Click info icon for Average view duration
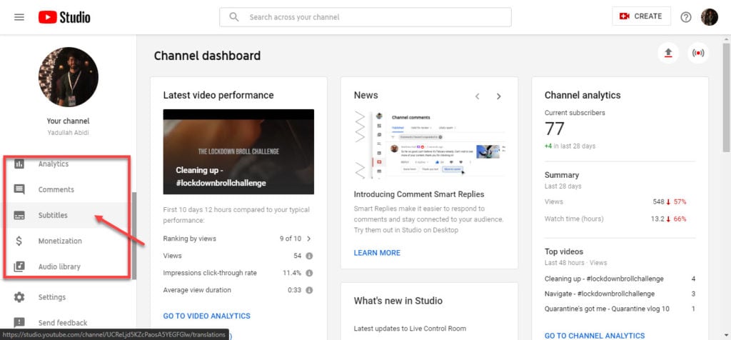Image resolution: width=731 pixels, height=340 pixels. pos(309,290)
